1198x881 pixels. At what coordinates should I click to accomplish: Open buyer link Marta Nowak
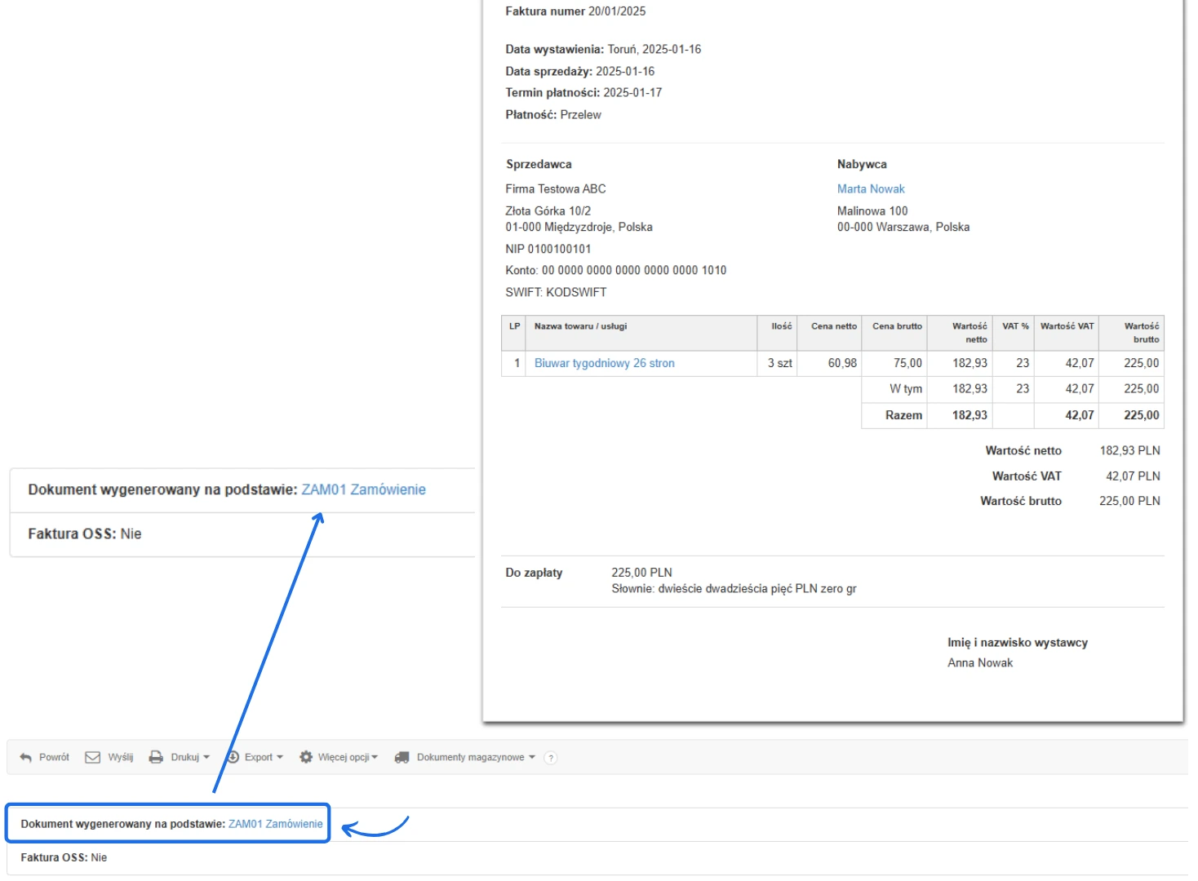(871, 188)
